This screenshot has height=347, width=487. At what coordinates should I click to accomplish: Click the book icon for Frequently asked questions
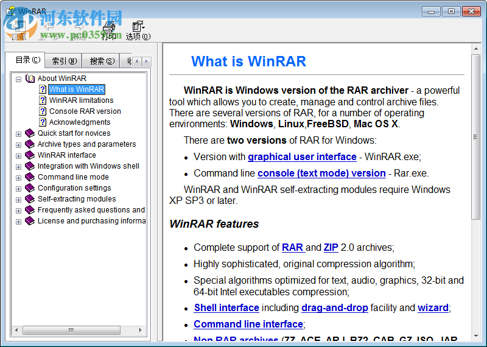[x=30, y=209]
